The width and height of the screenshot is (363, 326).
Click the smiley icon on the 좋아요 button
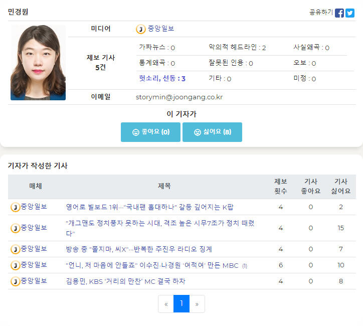[136, 132]
